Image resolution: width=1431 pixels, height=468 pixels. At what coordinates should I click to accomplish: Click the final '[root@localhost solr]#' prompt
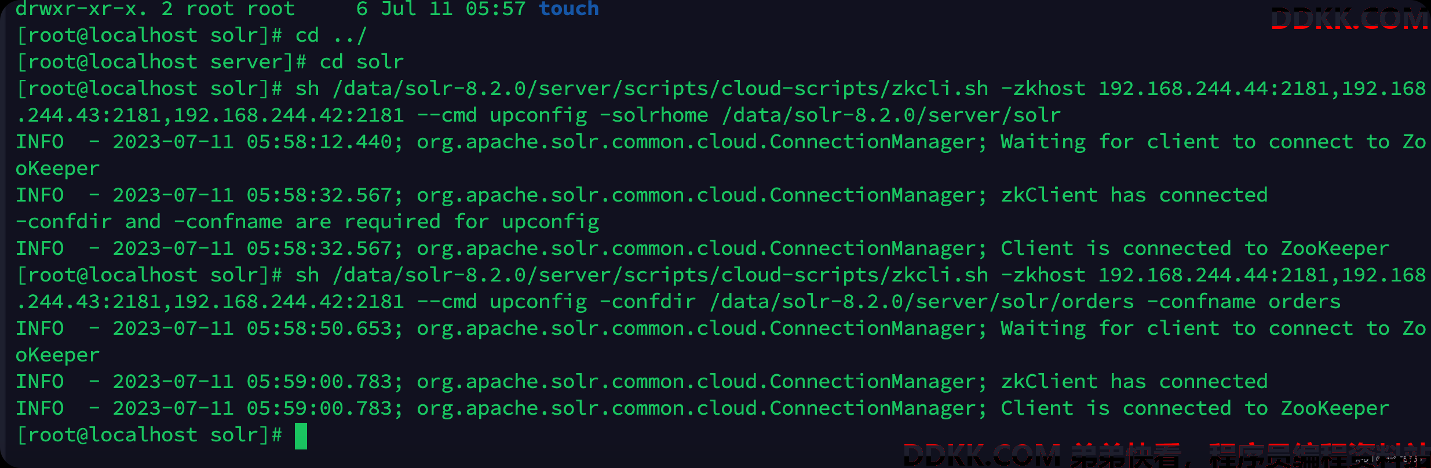[x=149, y=435]
